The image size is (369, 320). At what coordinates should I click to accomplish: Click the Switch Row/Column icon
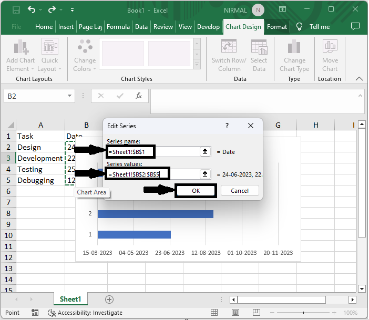click(229, 48)
